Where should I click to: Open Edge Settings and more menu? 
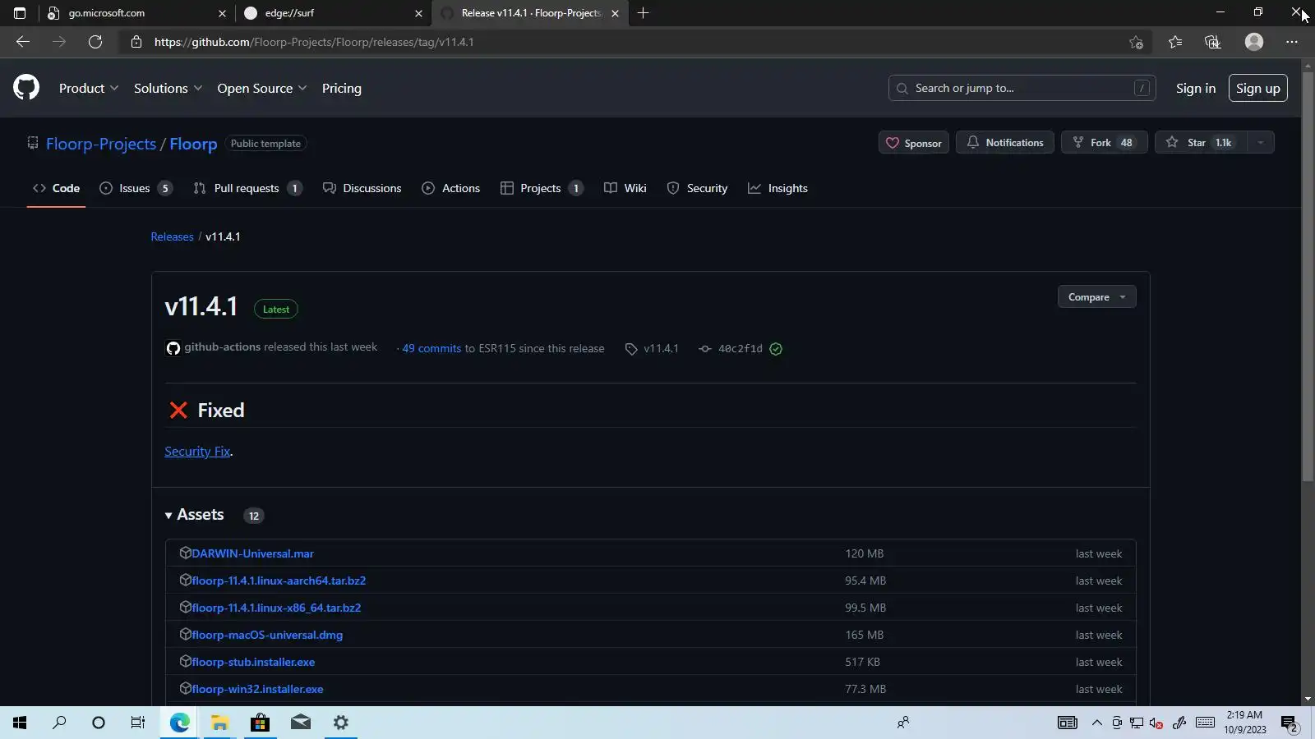(1292, 42)
